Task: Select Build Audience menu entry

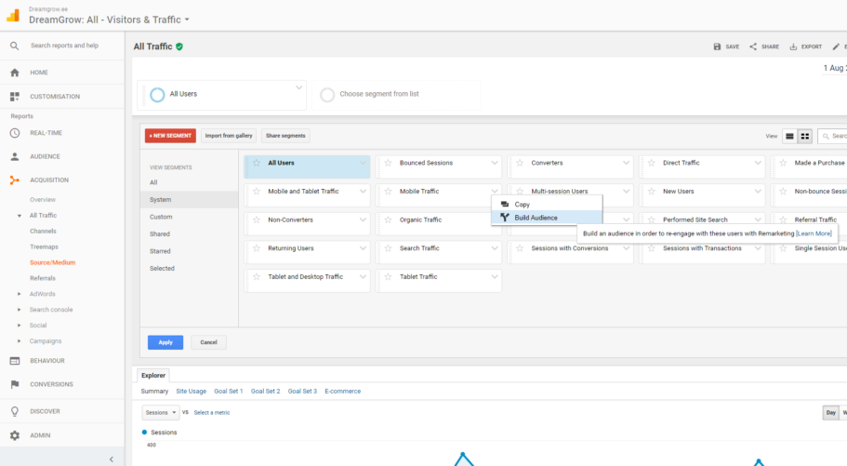Action: (x=547, y=218)
